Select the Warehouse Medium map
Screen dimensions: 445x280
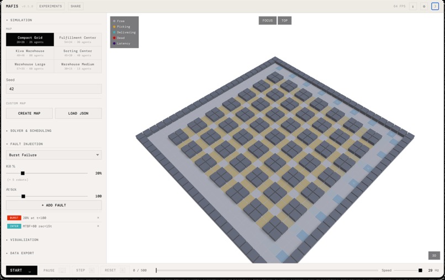click(x=78, y=66)
